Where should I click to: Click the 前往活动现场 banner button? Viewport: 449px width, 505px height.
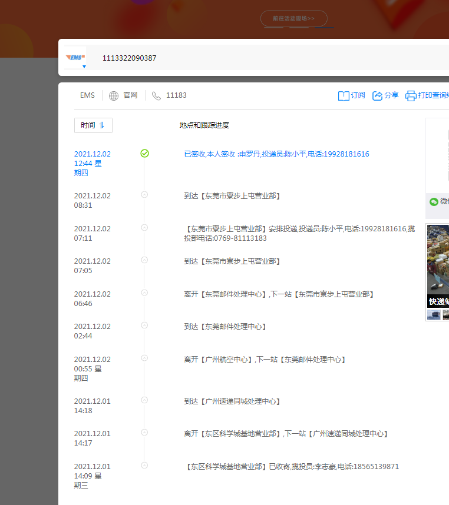[x=293, y=18]
